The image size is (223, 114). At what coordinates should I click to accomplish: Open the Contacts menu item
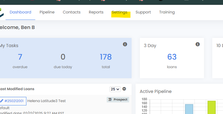click(72, 12)
